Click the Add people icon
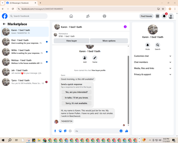The image size is (178, 143). [85, 58]
